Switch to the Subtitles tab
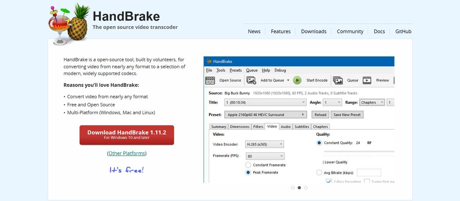 [302, 127]
